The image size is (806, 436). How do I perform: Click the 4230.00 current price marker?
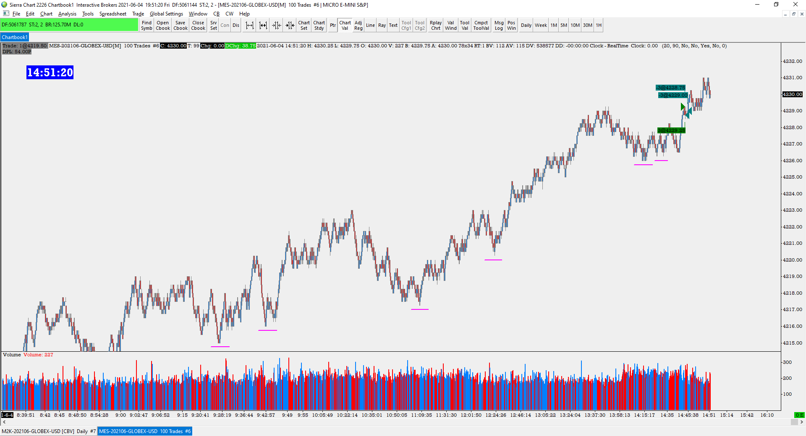click(793, 94)
